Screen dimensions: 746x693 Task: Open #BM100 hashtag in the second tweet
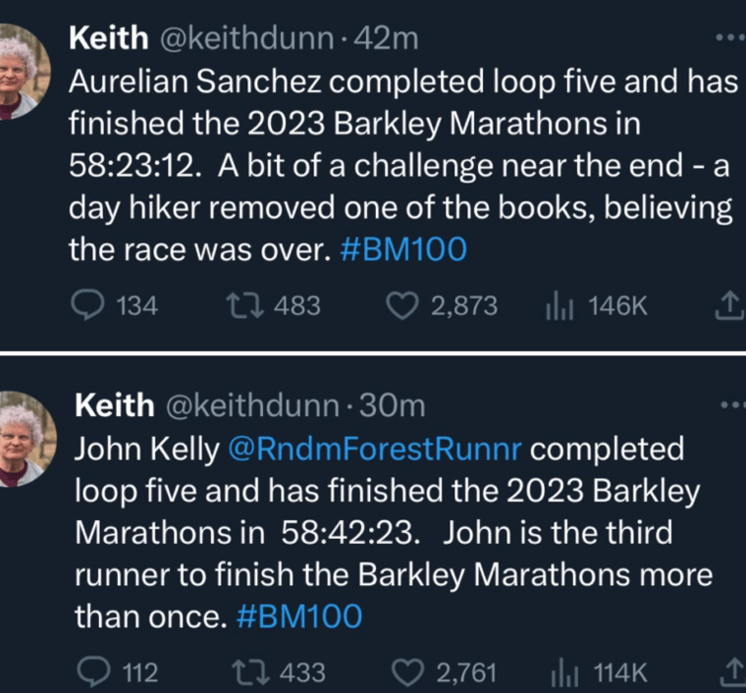click(299, 616)
